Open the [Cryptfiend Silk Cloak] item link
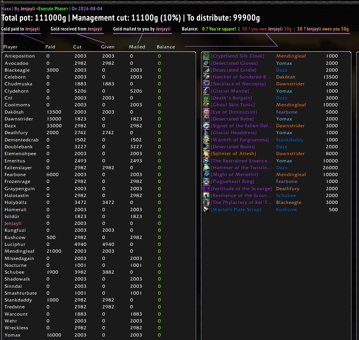 pos(237,56)
